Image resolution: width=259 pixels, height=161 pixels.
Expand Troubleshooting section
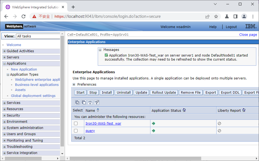click(5, 147)
